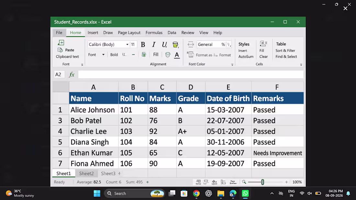Click the cell containing Ethan Kumar
356x200 pixels.
(x=94, y=153)
